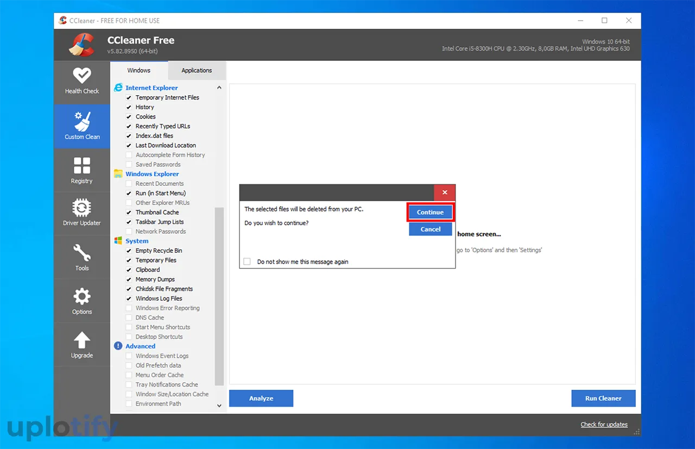Image resolution: width=695 pixels, height=449 pixels.
Task: Open the Options gear section
Action: coord(82,301)
